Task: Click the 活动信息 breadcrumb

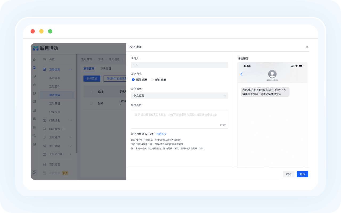Action: click(x=114, y=59)
